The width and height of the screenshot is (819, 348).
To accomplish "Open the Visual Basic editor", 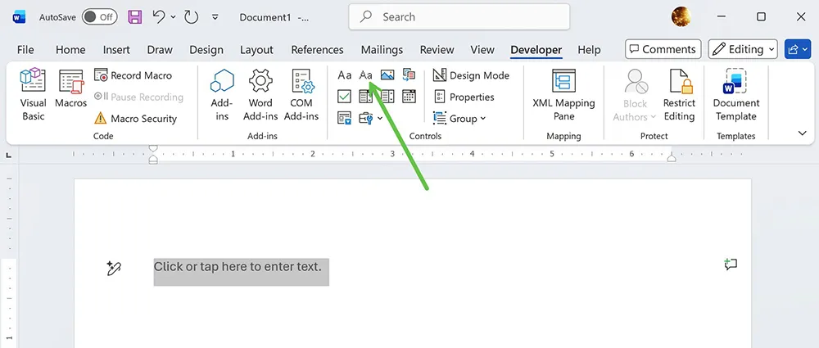I will point(33,95).
